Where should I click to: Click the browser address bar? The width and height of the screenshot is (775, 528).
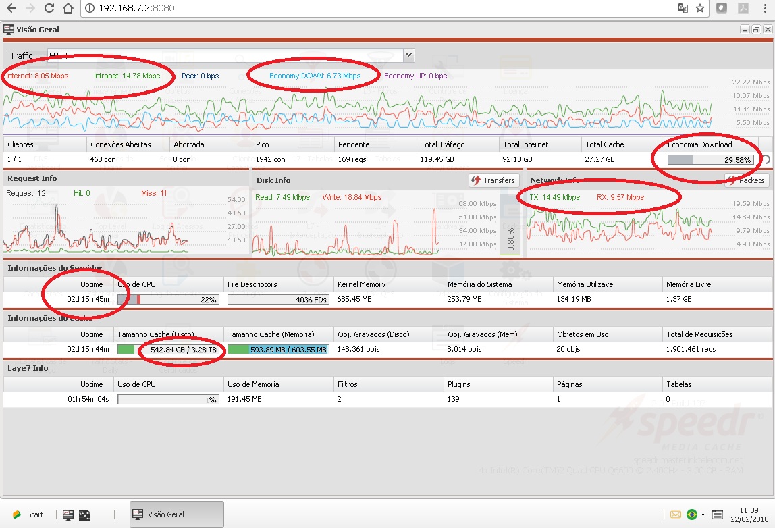click(381, 8)
